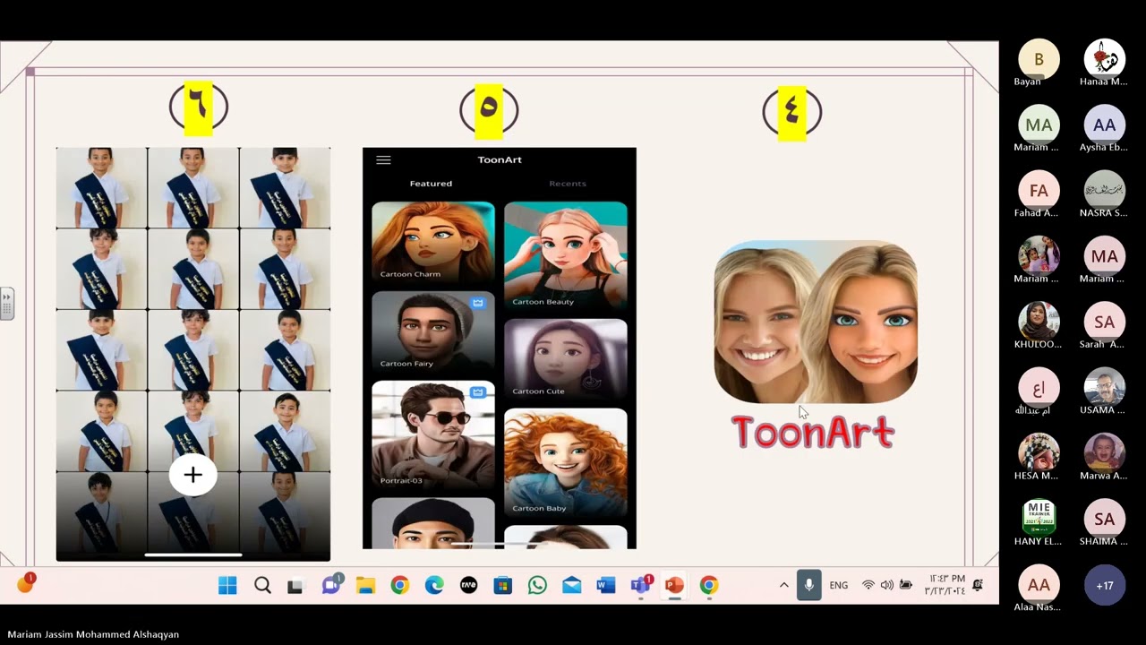Click the red ToonArt title text
The height and width of the screenshot is (645, 1146).
(813, 433)
